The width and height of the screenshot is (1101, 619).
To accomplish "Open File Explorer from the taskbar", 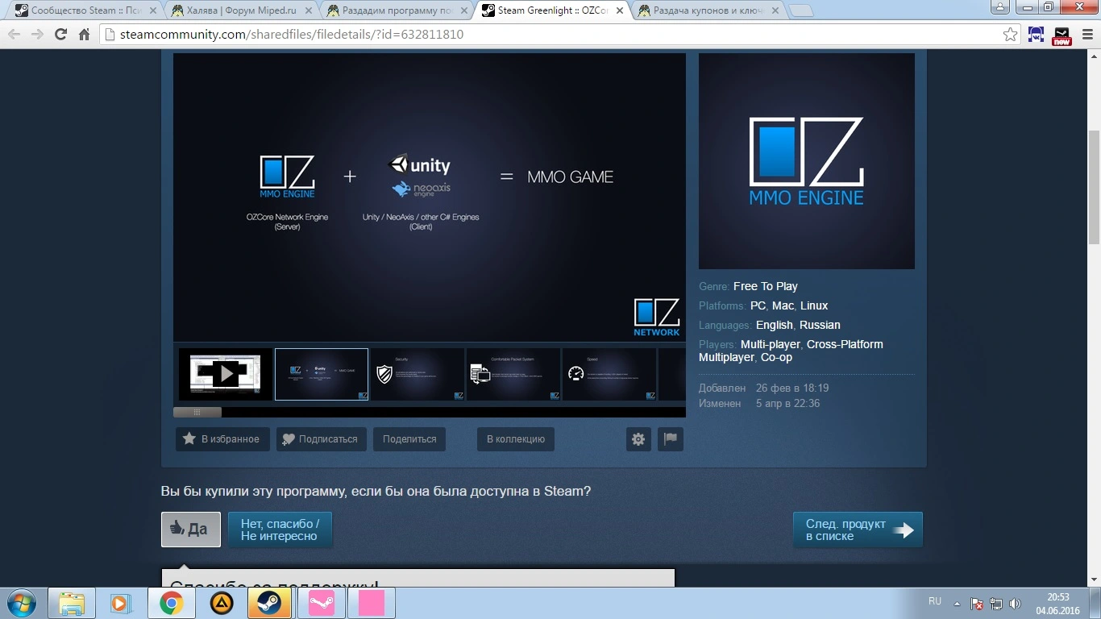I will (x=72, y=603).
